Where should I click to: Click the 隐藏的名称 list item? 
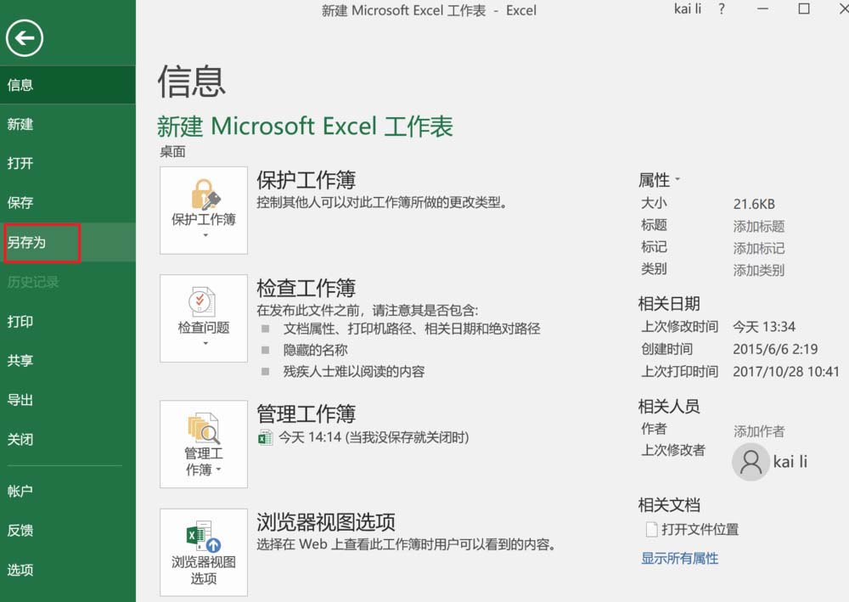pos(315,350)
